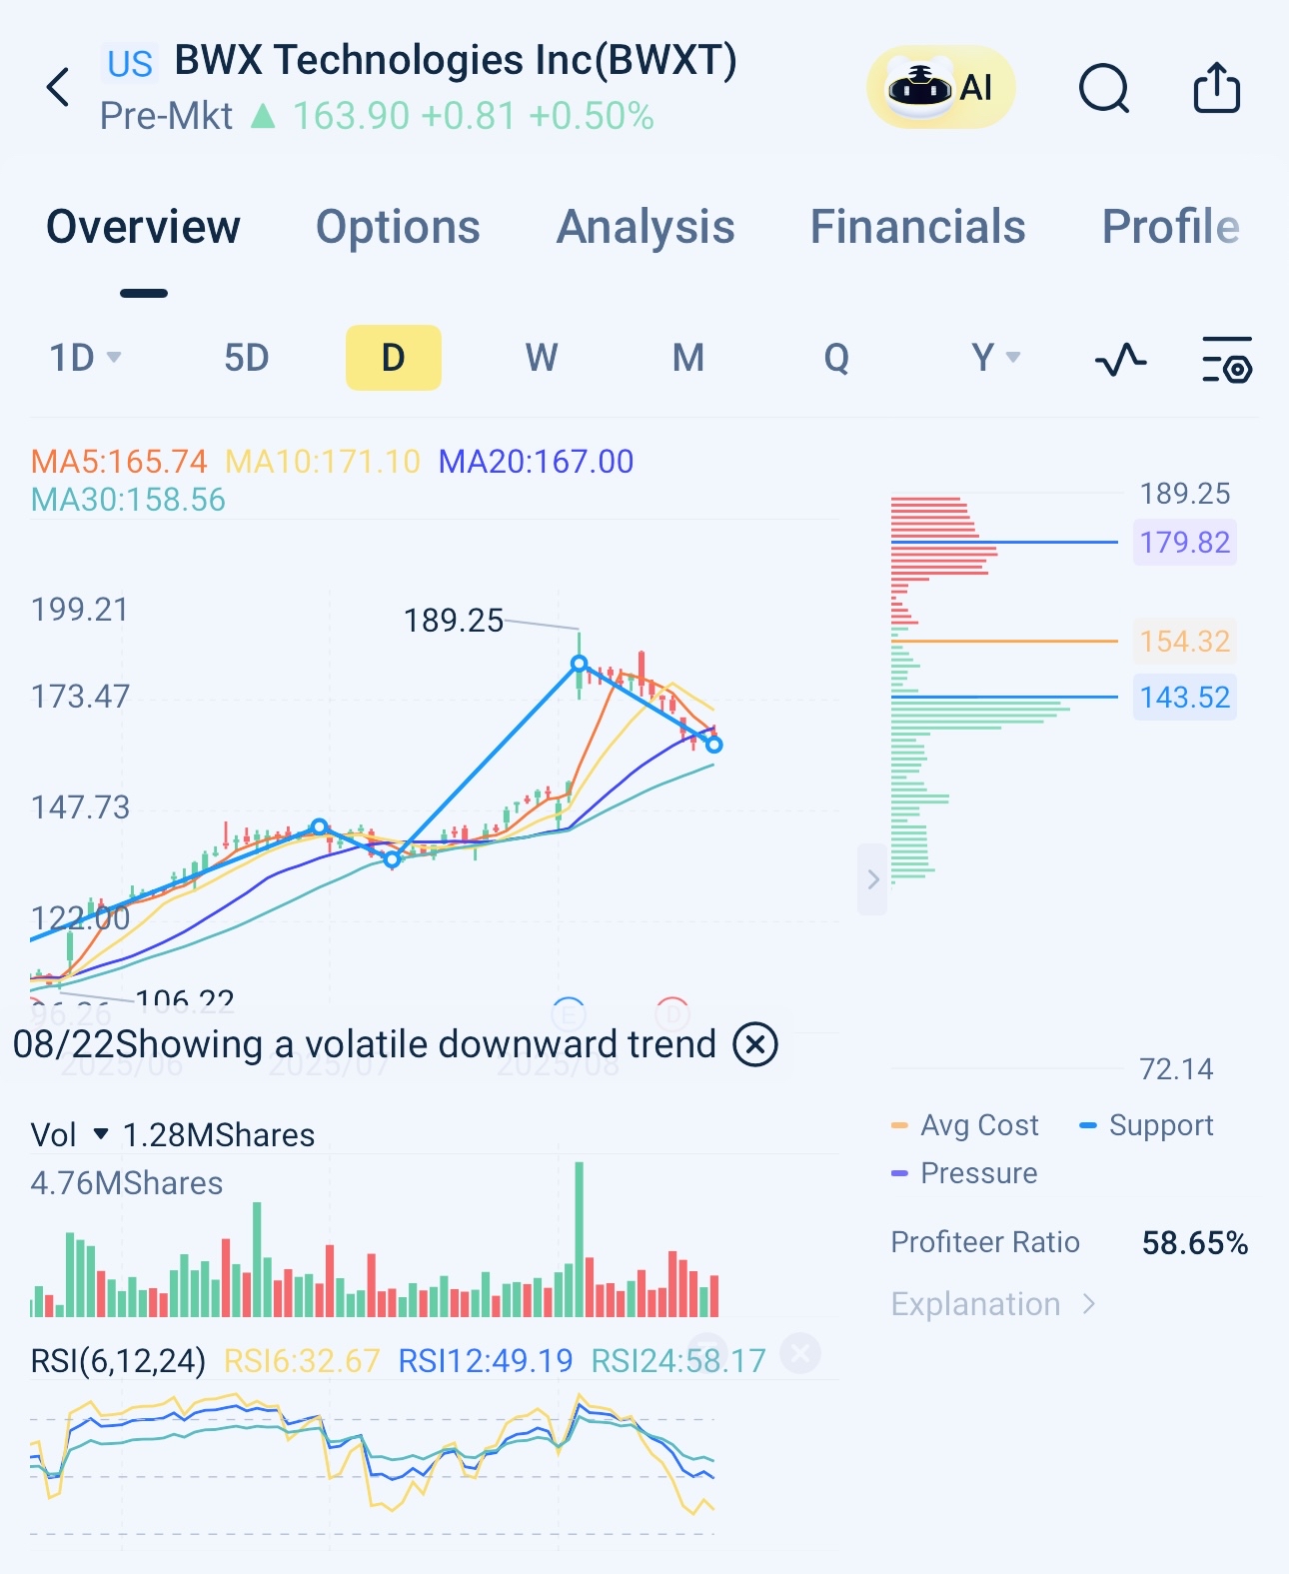
Task: Open the Explanation link
Action: pos(992,1304)
